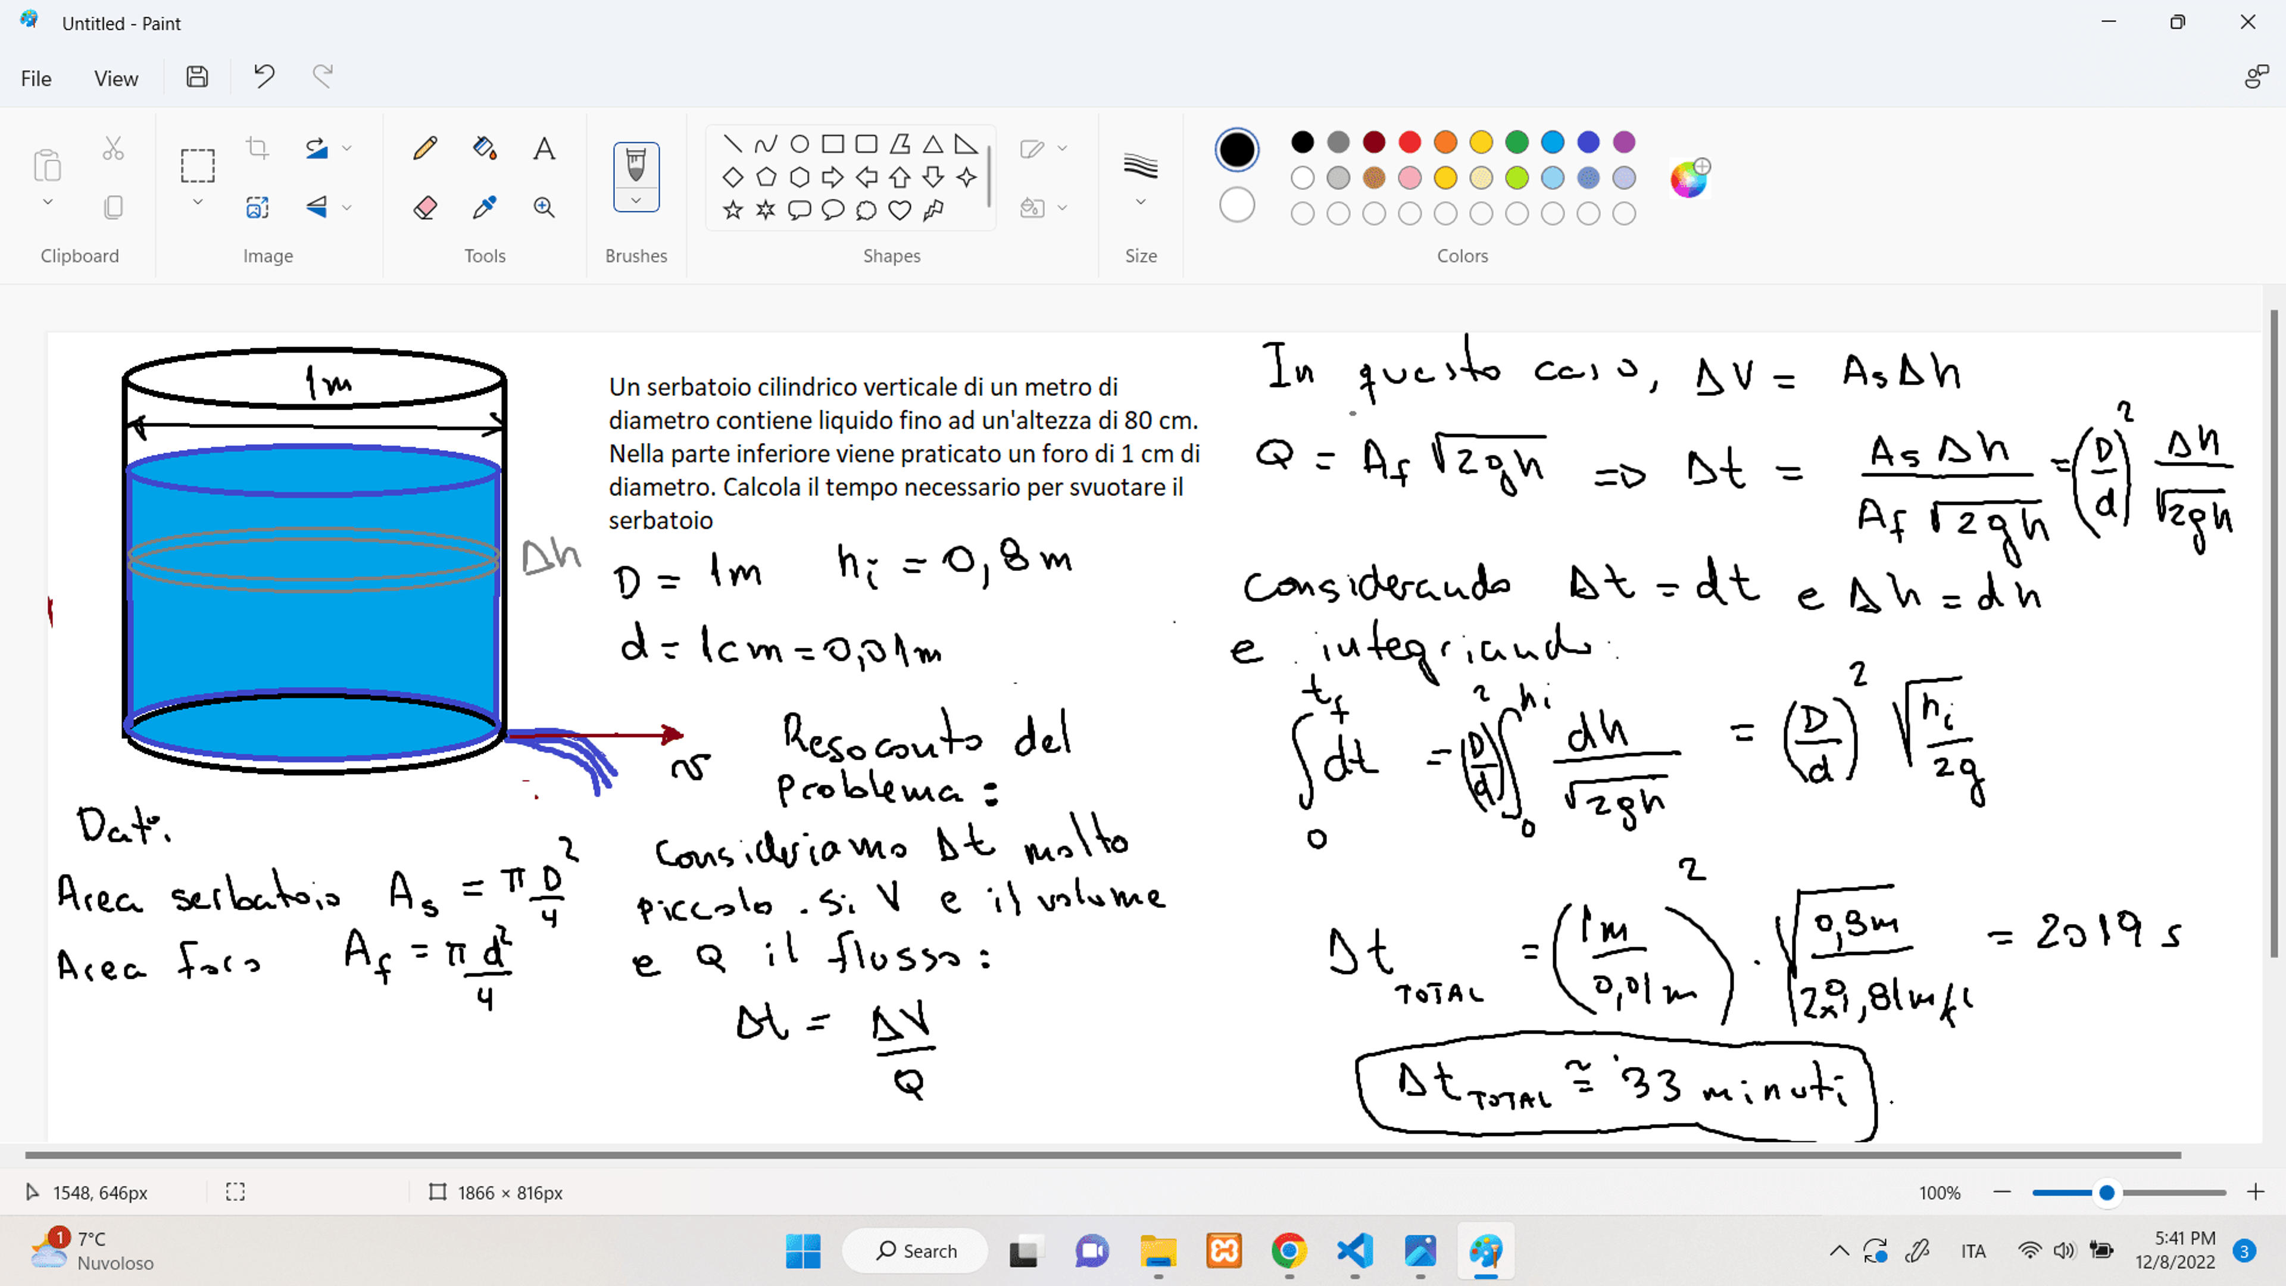2286x1286 pixels.
Task: Select the Color 1 black swatch
Action: (x=1236, y=149)
